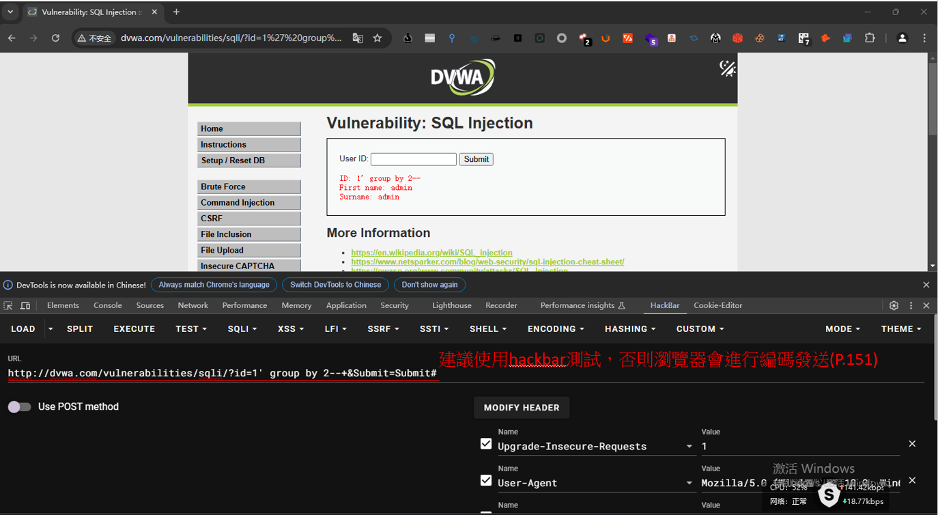Open DevTools settings gear
The image size is (938, 515).
pos(894,305)
